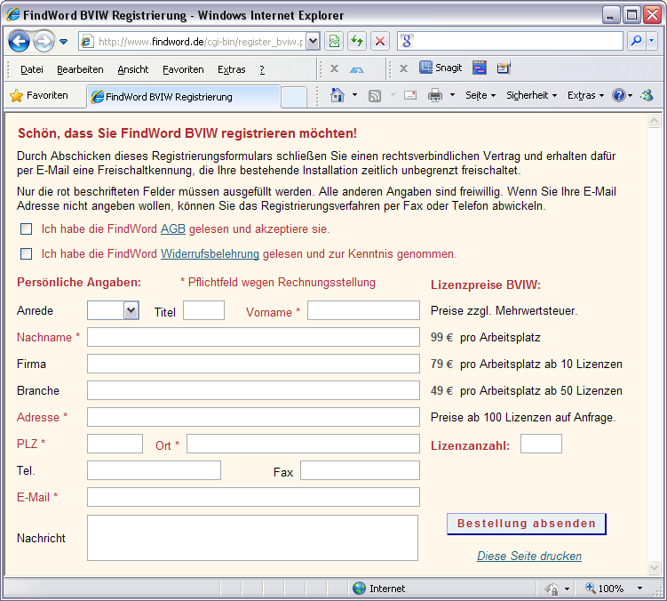Click the Lizenzanzahl input field
Viewport: 667px width, 601px height.
coord(541,444)
